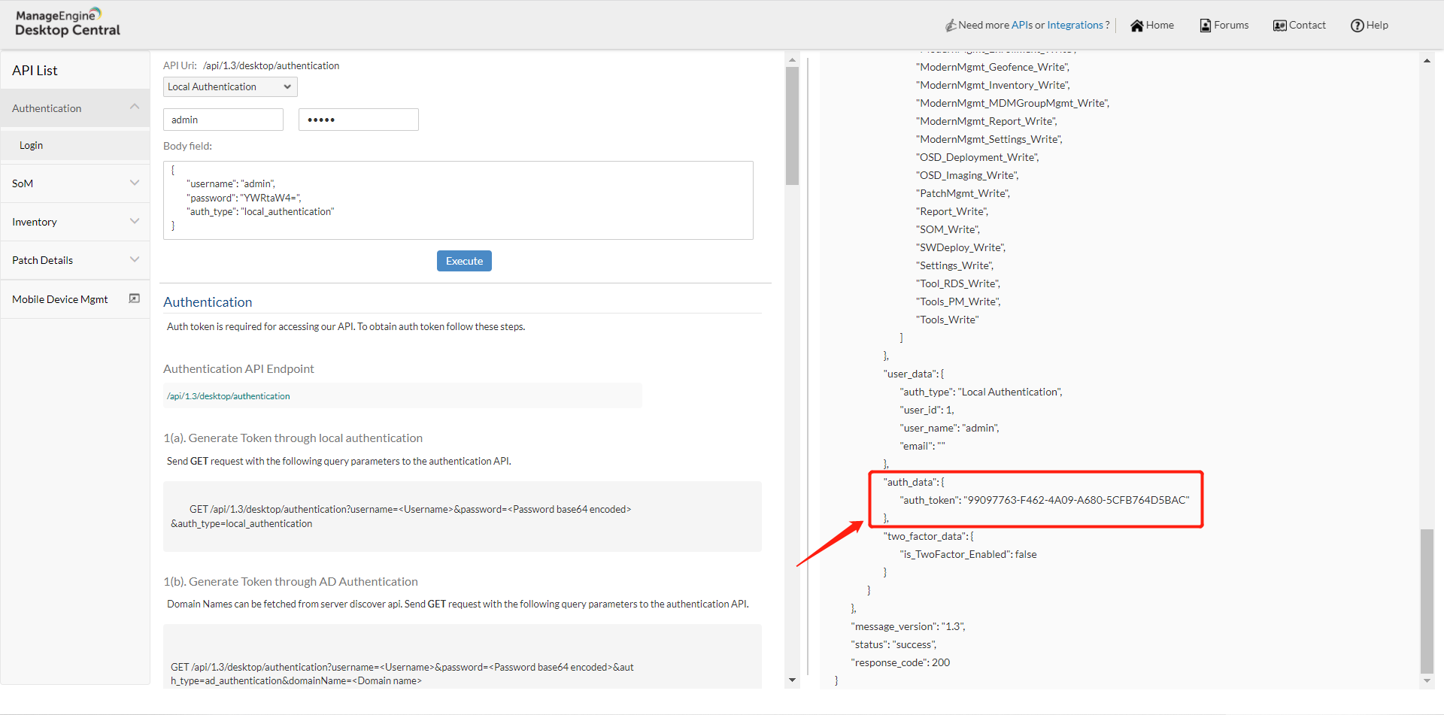Click the Authentication API Endpoint heading

coord(238,368)
